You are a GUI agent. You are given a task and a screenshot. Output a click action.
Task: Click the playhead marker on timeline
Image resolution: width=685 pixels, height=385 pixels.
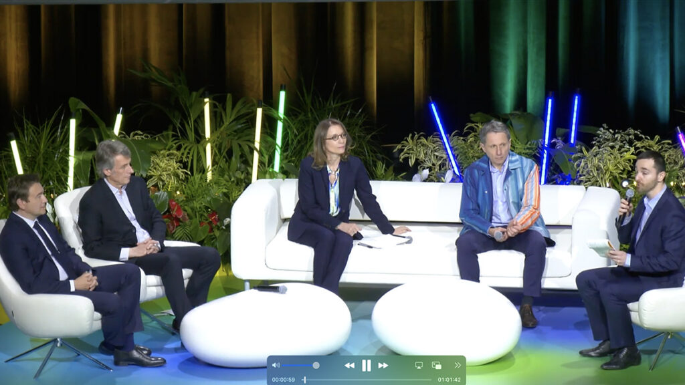tap(304, 380)
